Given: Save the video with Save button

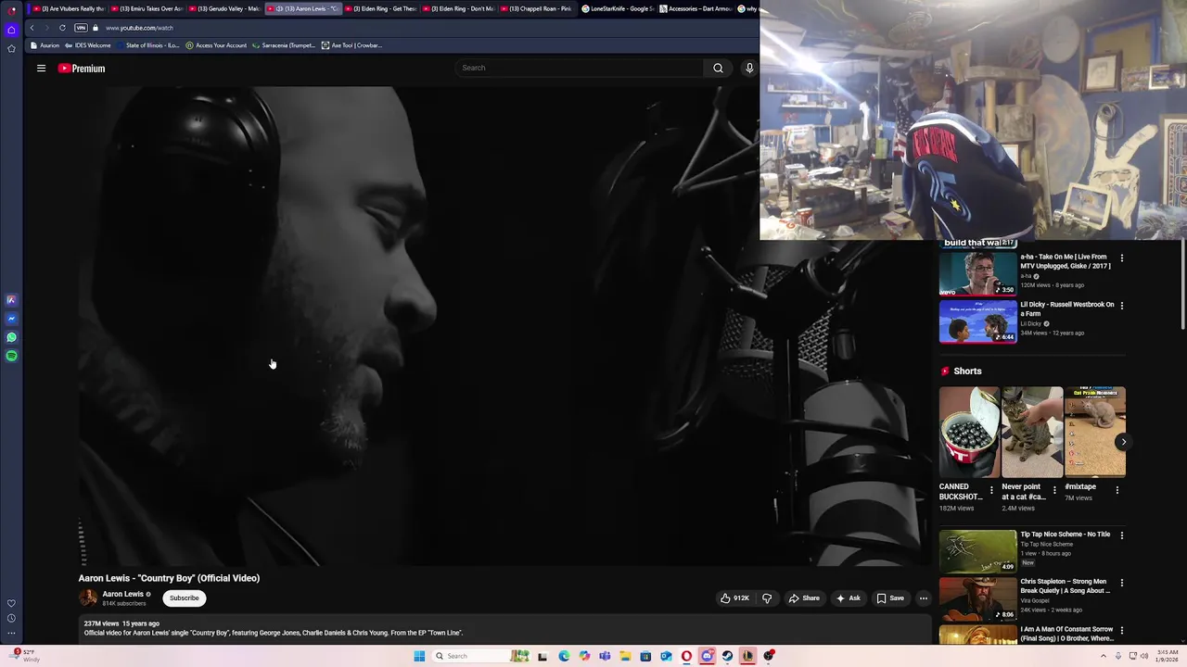Looking at the screenshot, I should (890, 598).
